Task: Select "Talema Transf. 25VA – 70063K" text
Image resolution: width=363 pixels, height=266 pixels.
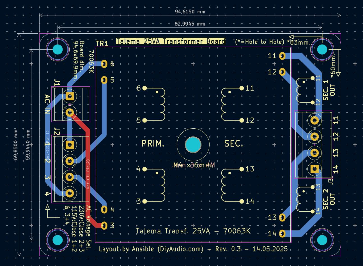Action: 193,231
